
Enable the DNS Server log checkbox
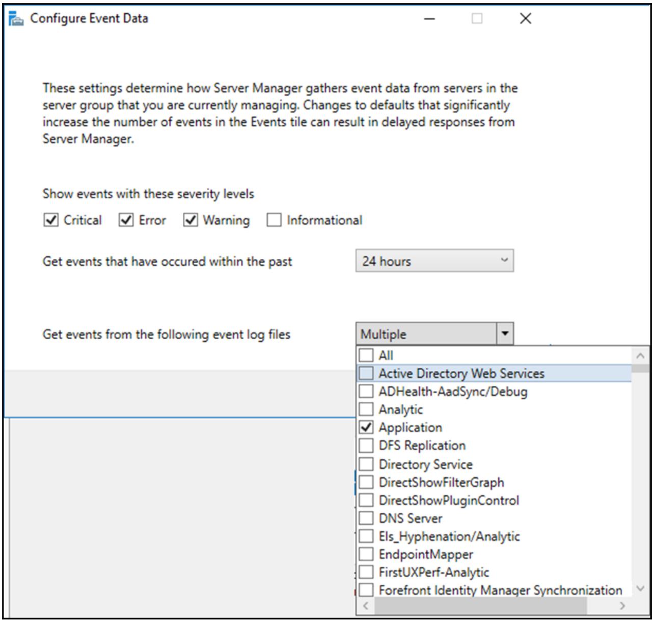click(366, 518)
